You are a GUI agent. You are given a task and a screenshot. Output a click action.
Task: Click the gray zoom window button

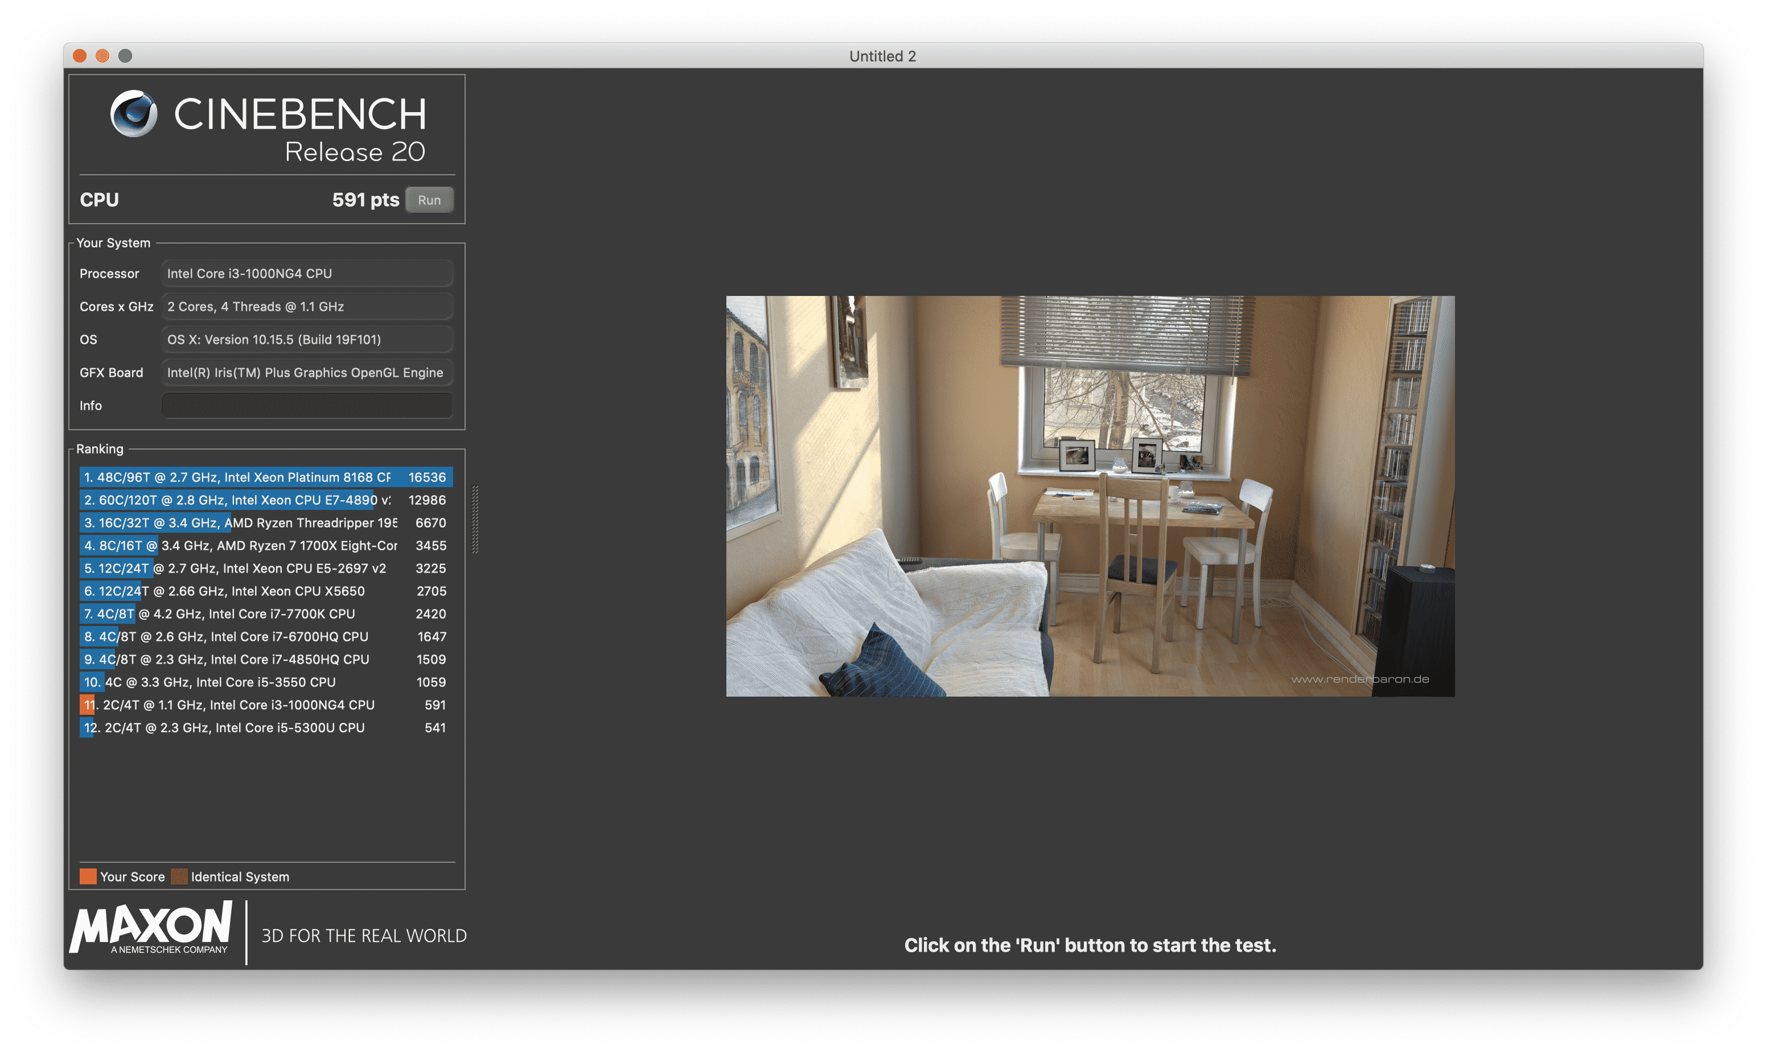point(125,56)
